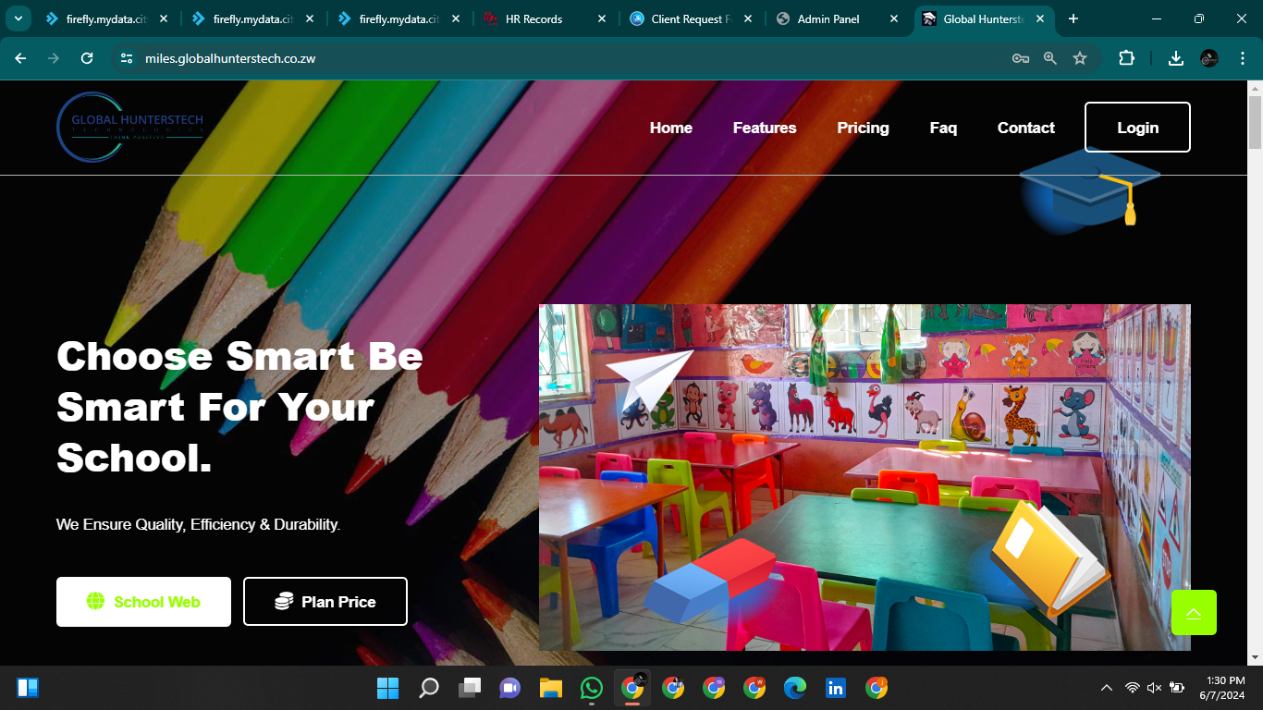1263x710 pixels.
Task: Reload the page
Action: pyautogui.click(x=87, y=58)
